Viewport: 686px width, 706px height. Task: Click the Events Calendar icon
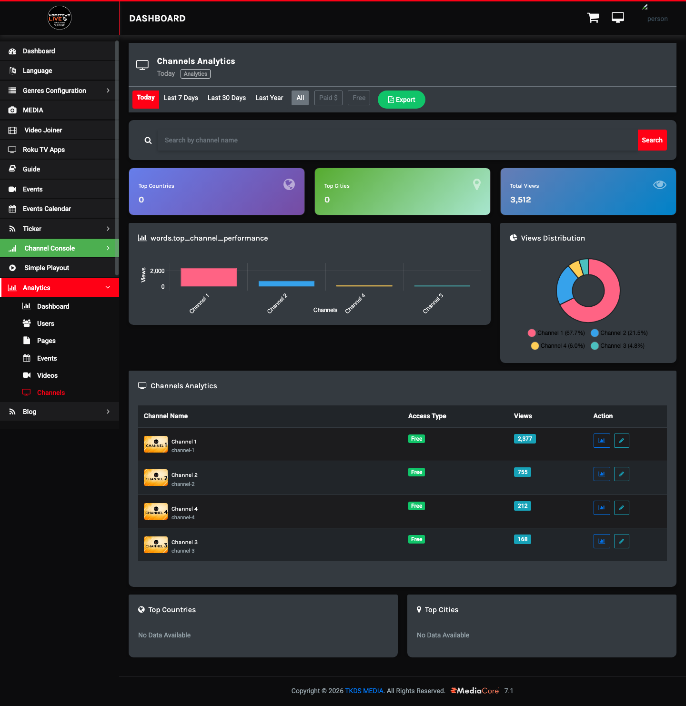click(x=12, y=209)
